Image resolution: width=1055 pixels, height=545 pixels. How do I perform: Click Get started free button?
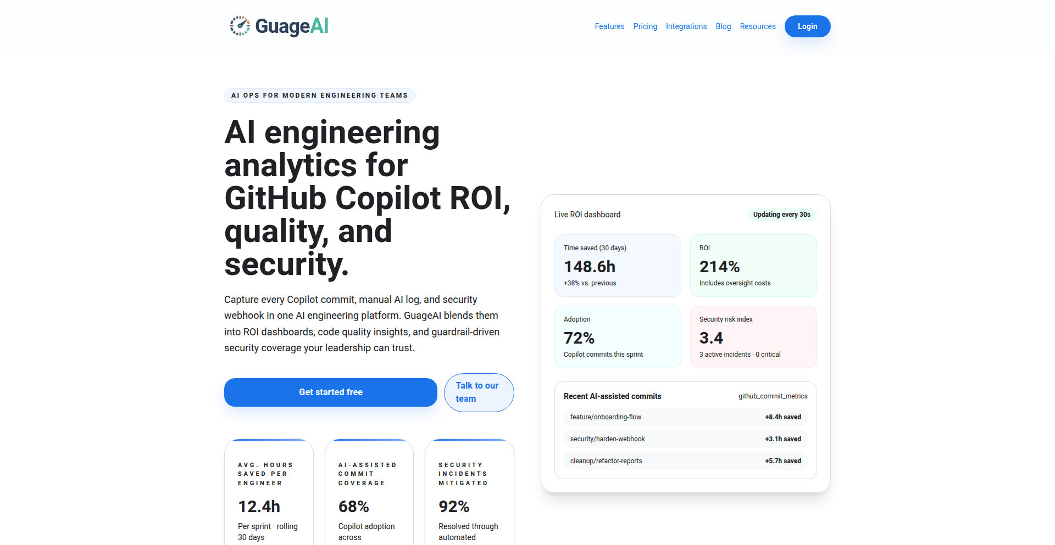[x=330, y=392]
